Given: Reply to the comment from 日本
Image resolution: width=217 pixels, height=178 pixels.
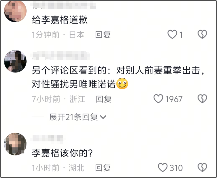Looking at the screenshot, I should pyautogui.click(x=103, y=35).
